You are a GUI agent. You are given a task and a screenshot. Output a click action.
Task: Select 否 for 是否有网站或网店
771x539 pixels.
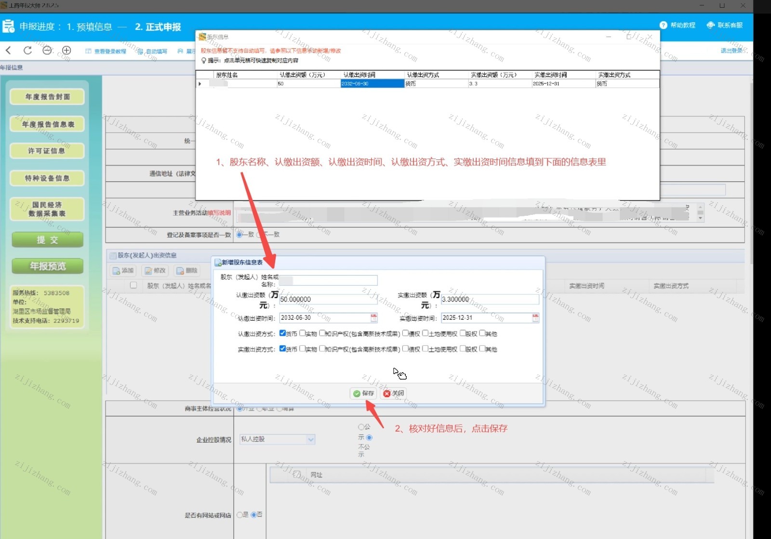(253, 515)
